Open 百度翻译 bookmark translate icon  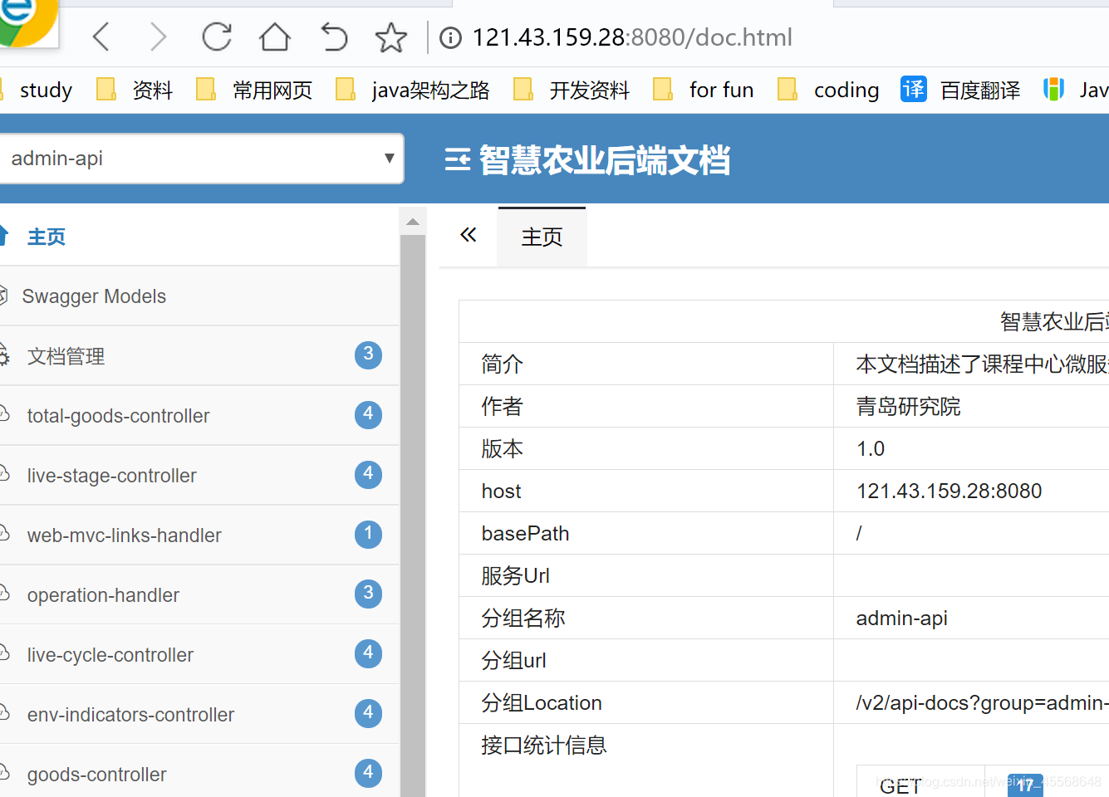(914, 89)
